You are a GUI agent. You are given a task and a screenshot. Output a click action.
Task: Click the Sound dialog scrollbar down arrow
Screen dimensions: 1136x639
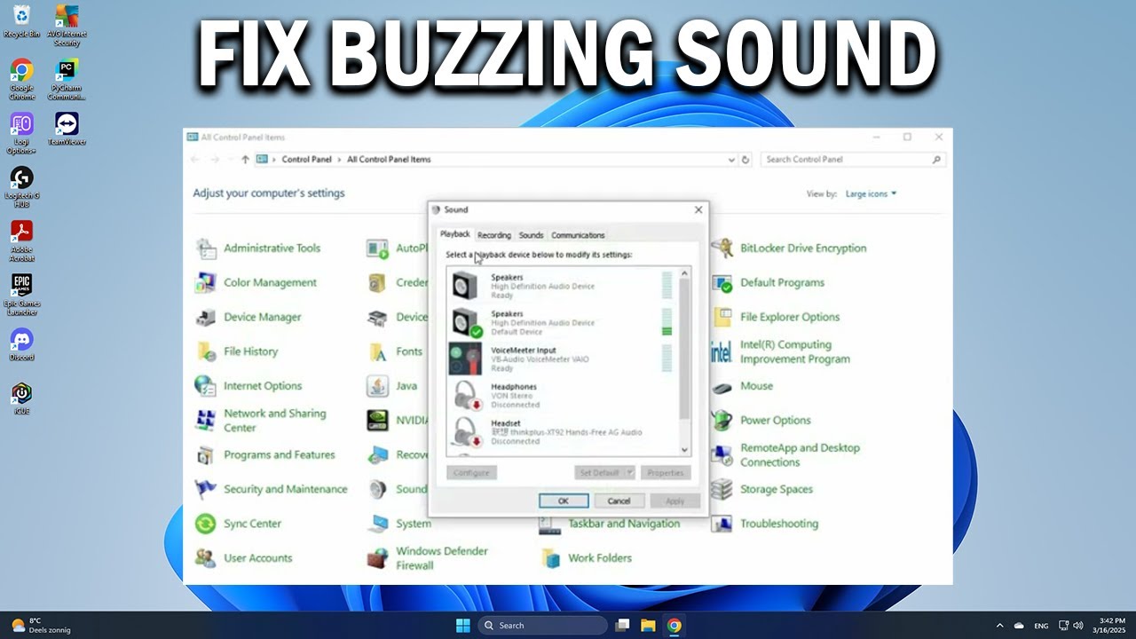pos(684,451)
